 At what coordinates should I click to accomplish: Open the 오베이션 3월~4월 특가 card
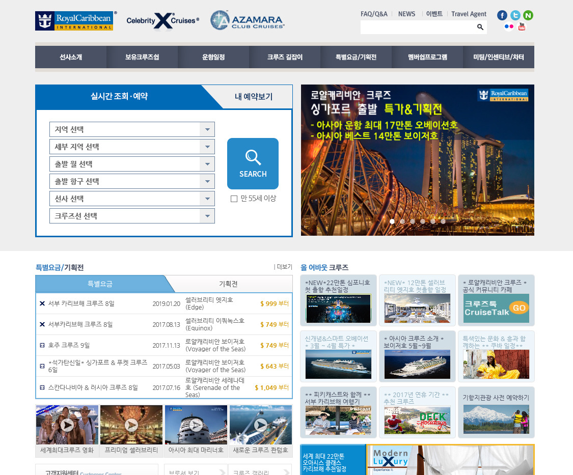click(x=338, y=356)
